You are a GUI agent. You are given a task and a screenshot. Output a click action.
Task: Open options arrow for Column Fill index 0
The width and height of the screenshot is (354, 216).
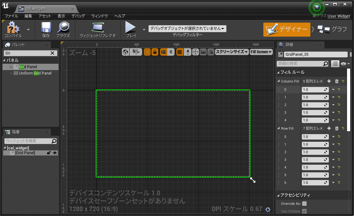(333, 90)
